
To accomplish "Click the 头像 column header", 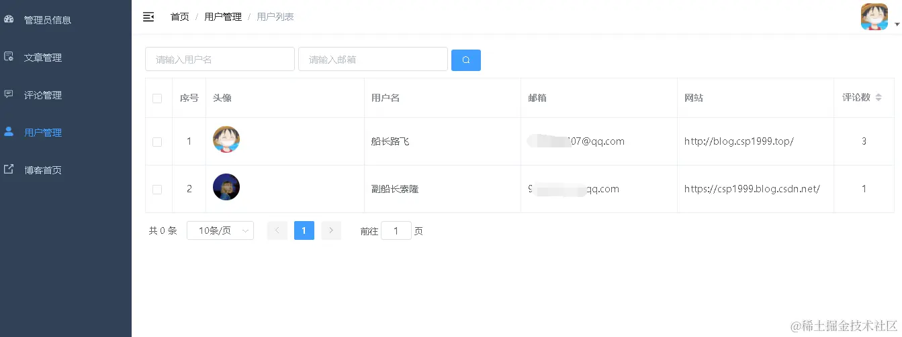I will tap(222, 98).
